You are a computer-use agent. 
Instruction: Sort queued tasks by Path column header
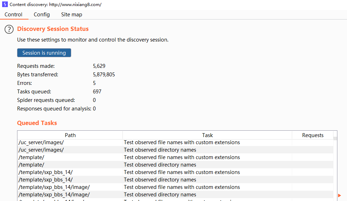pyautogui.click(x=70, y=135)
